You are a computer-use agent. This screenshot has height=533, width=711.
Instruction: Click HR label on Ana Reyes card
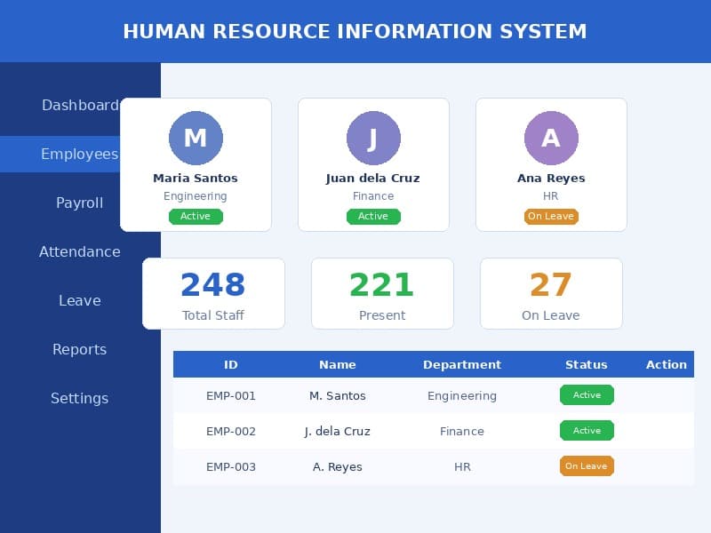tap(551, 196)
